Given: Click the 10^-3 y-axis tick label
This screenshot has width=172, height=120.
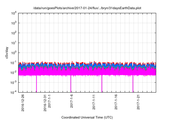Looking at the screenshot, I should tap(14, 83).
